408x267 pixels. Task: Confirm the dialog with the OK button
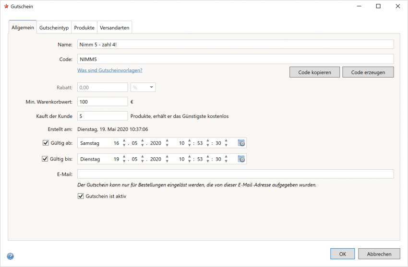pyautogui.click(x=342, y=254)
